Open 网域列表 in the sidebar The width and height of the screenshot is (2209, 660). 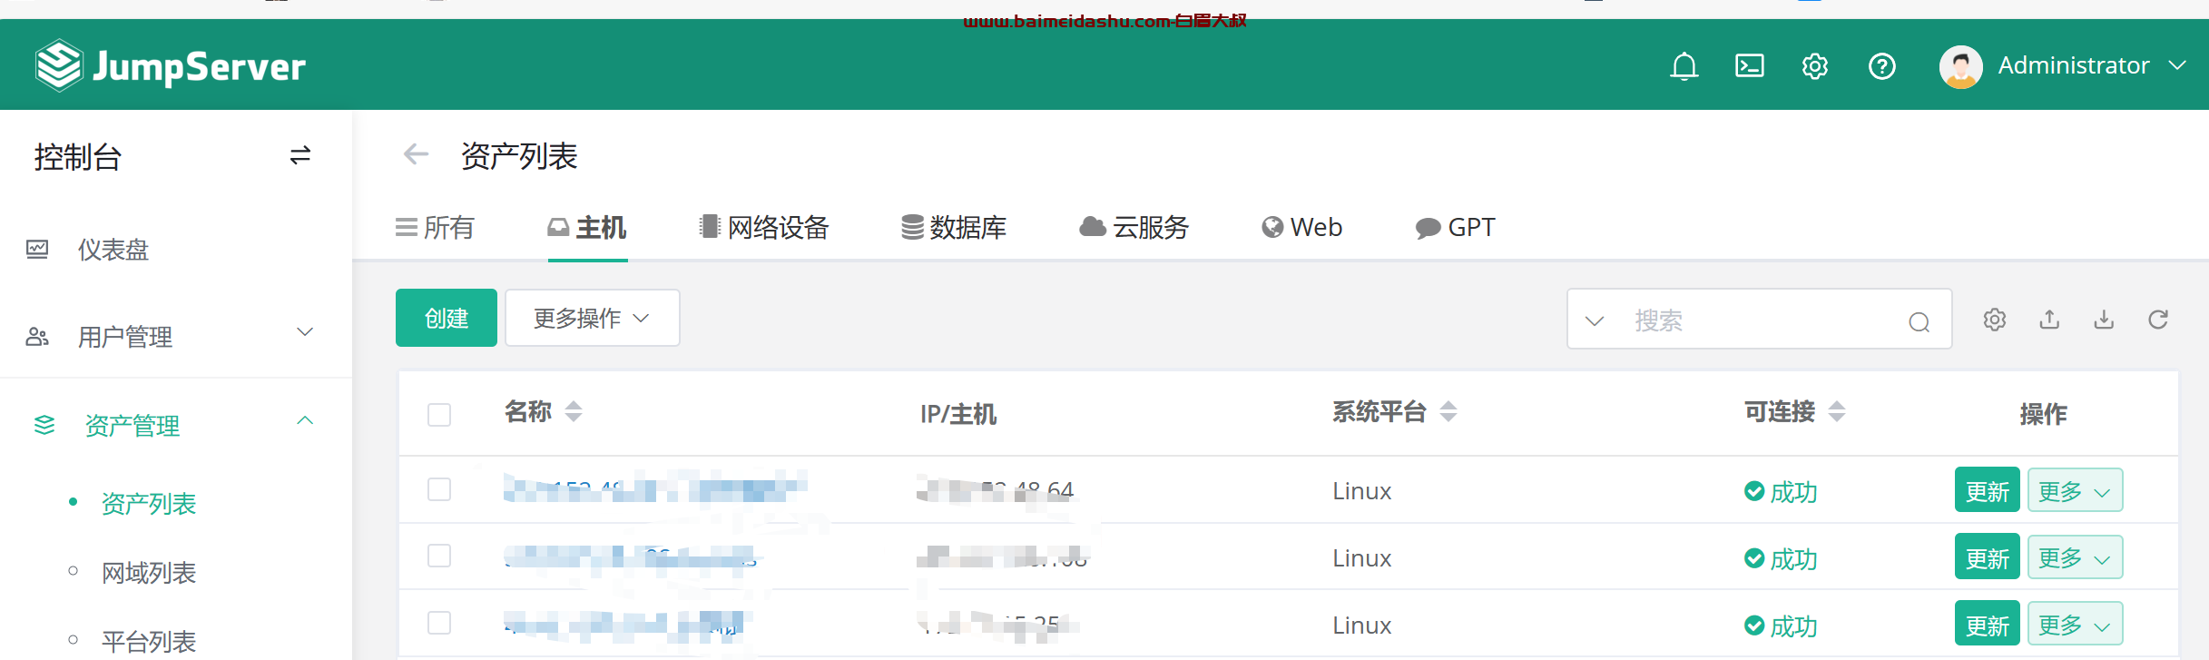pyautogui.click(x=149, y=573)
